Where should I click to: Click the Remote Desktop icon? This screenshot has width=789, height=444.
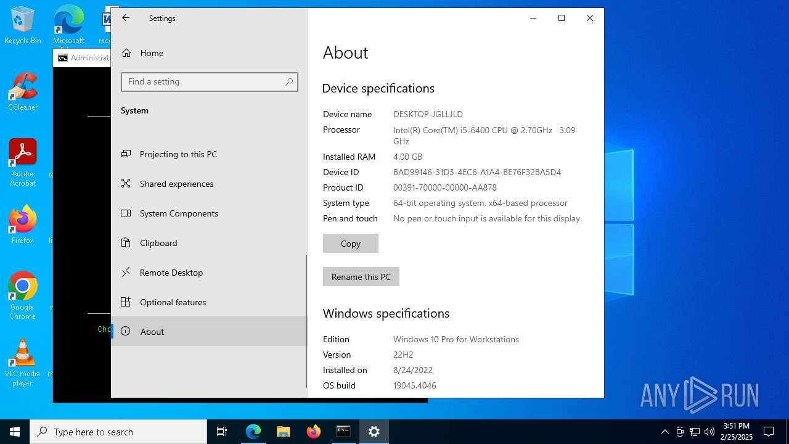(x=126, y=272)
